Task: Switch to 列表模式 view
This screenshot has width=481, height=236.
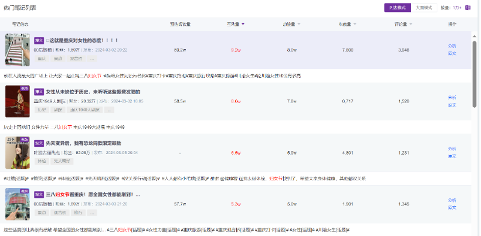Action: (x=397, y=8)
